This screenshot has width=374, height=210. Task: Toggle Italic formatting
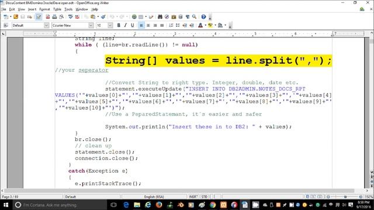(x=126, y=25)
